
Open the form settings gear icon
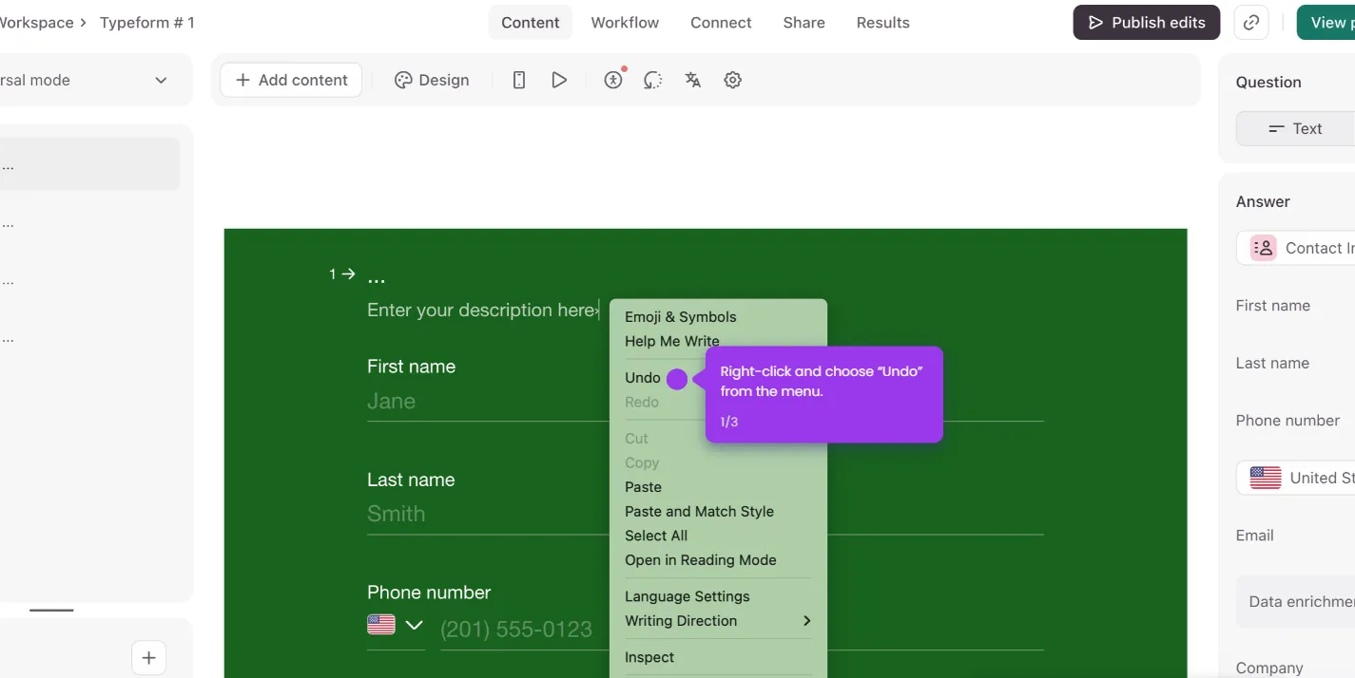click(x=732, y=80)
